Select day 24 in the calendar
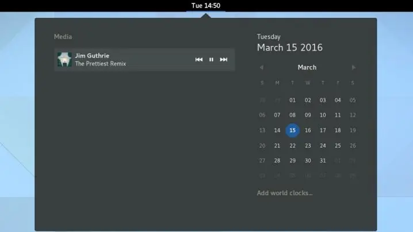Screen dimensions: 413x232 coord(323,145)
